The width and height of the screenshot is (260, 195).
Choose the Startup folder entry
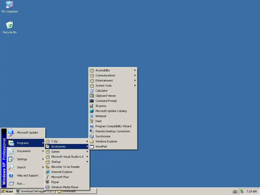(x=67, y=162)
